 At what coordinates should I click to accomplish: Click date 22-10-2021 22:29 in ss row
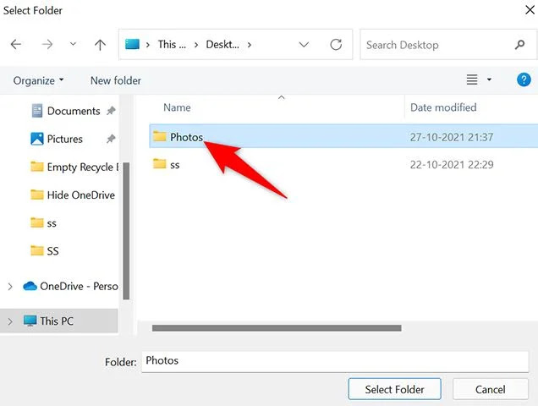[452, 165]
